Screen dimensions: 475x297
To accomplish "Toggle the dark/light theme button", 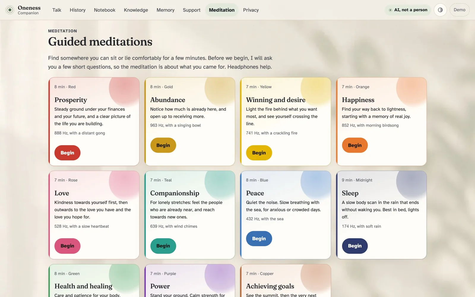I will pos(440,10).
